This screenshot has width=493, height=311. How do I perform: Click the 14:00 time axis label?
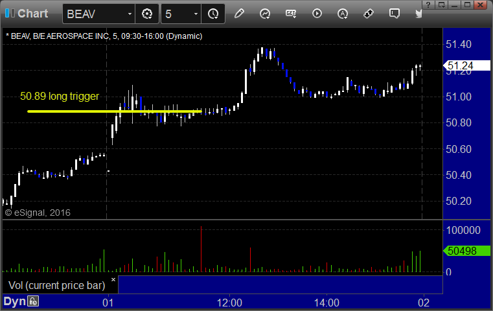[327, 303]
